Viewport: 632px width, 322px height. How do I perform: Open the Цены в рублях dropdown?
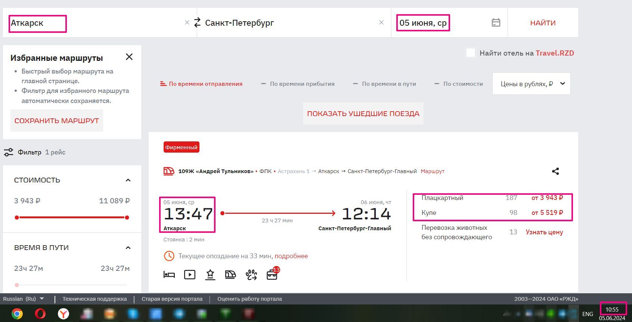[x=532, y=84]
